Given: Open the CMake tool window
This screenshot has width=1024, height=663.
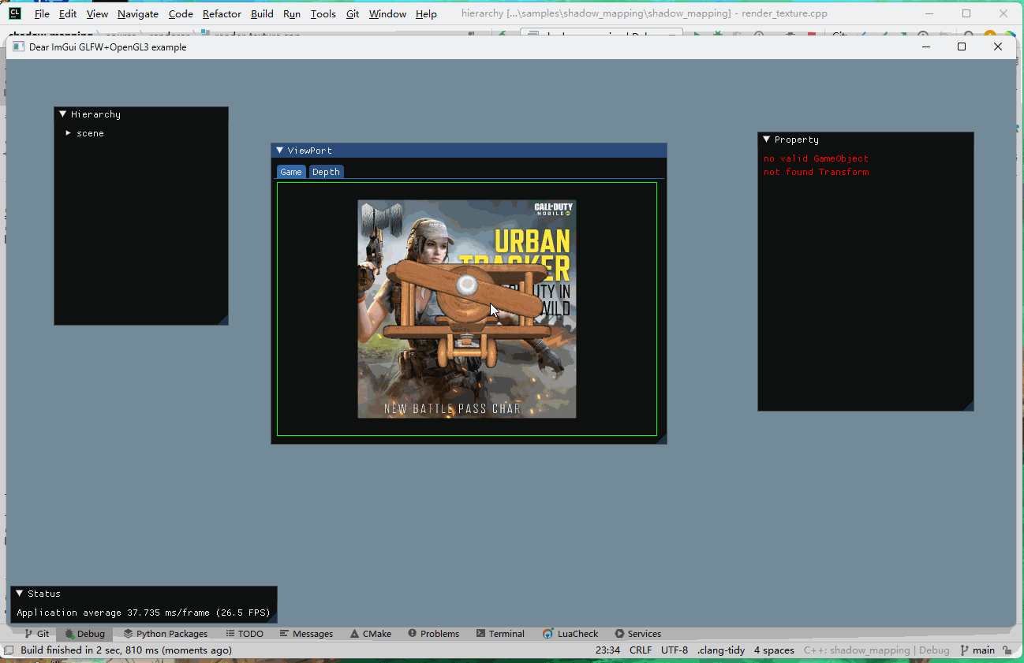Looking at the screenshot, I should 370,634.
